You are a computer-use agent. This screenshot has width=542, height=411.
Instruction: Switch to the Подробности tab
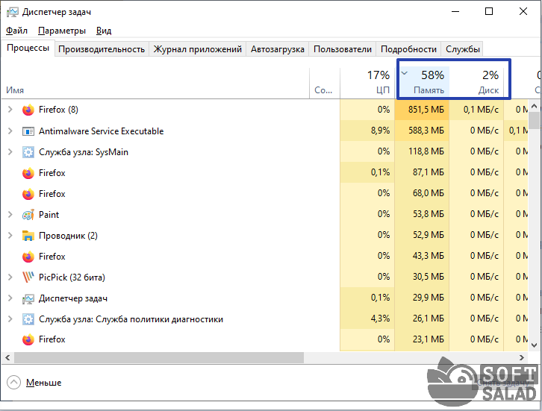coord(408,49)
